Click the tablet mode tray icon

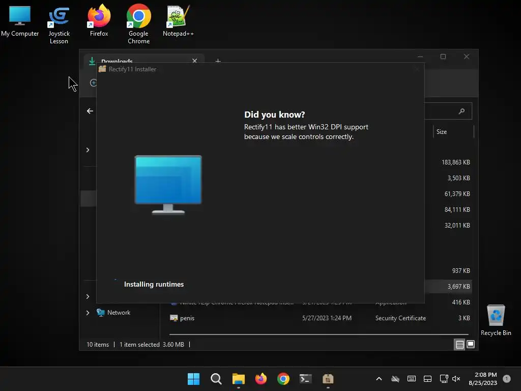[x=427, y=379]
